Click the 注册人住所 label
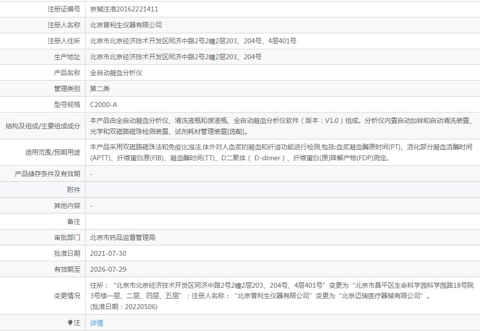Viewport: 480px width, 331px height. pyautogui.click(x=64, y=41)
